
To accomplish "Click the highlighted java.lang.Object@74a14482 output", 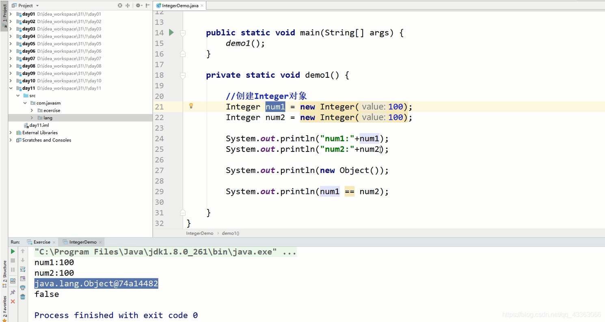I will coord(96,284).
